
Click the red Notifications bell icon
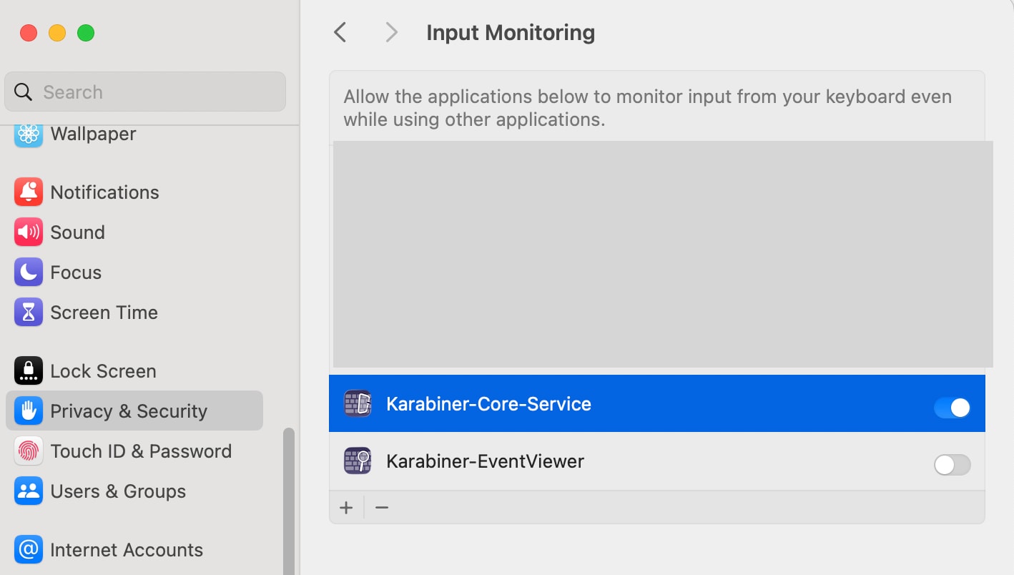29,192
